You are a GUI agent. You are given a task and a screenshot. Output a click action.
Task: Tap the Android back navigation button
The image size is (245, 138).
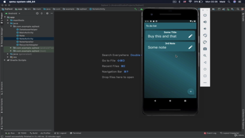tap(155, 101)
